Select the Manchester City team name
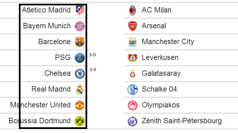 click(168, 42)
